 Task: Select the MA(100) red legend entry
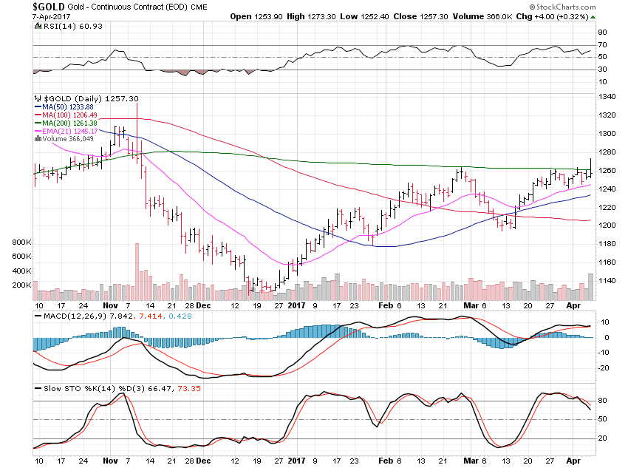coord(66,115)
